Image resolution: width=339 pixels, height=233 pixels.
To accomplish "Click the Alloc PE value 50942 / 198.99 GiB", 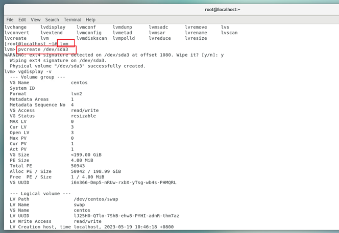I will pyautogui.click(x=96, y=171).
